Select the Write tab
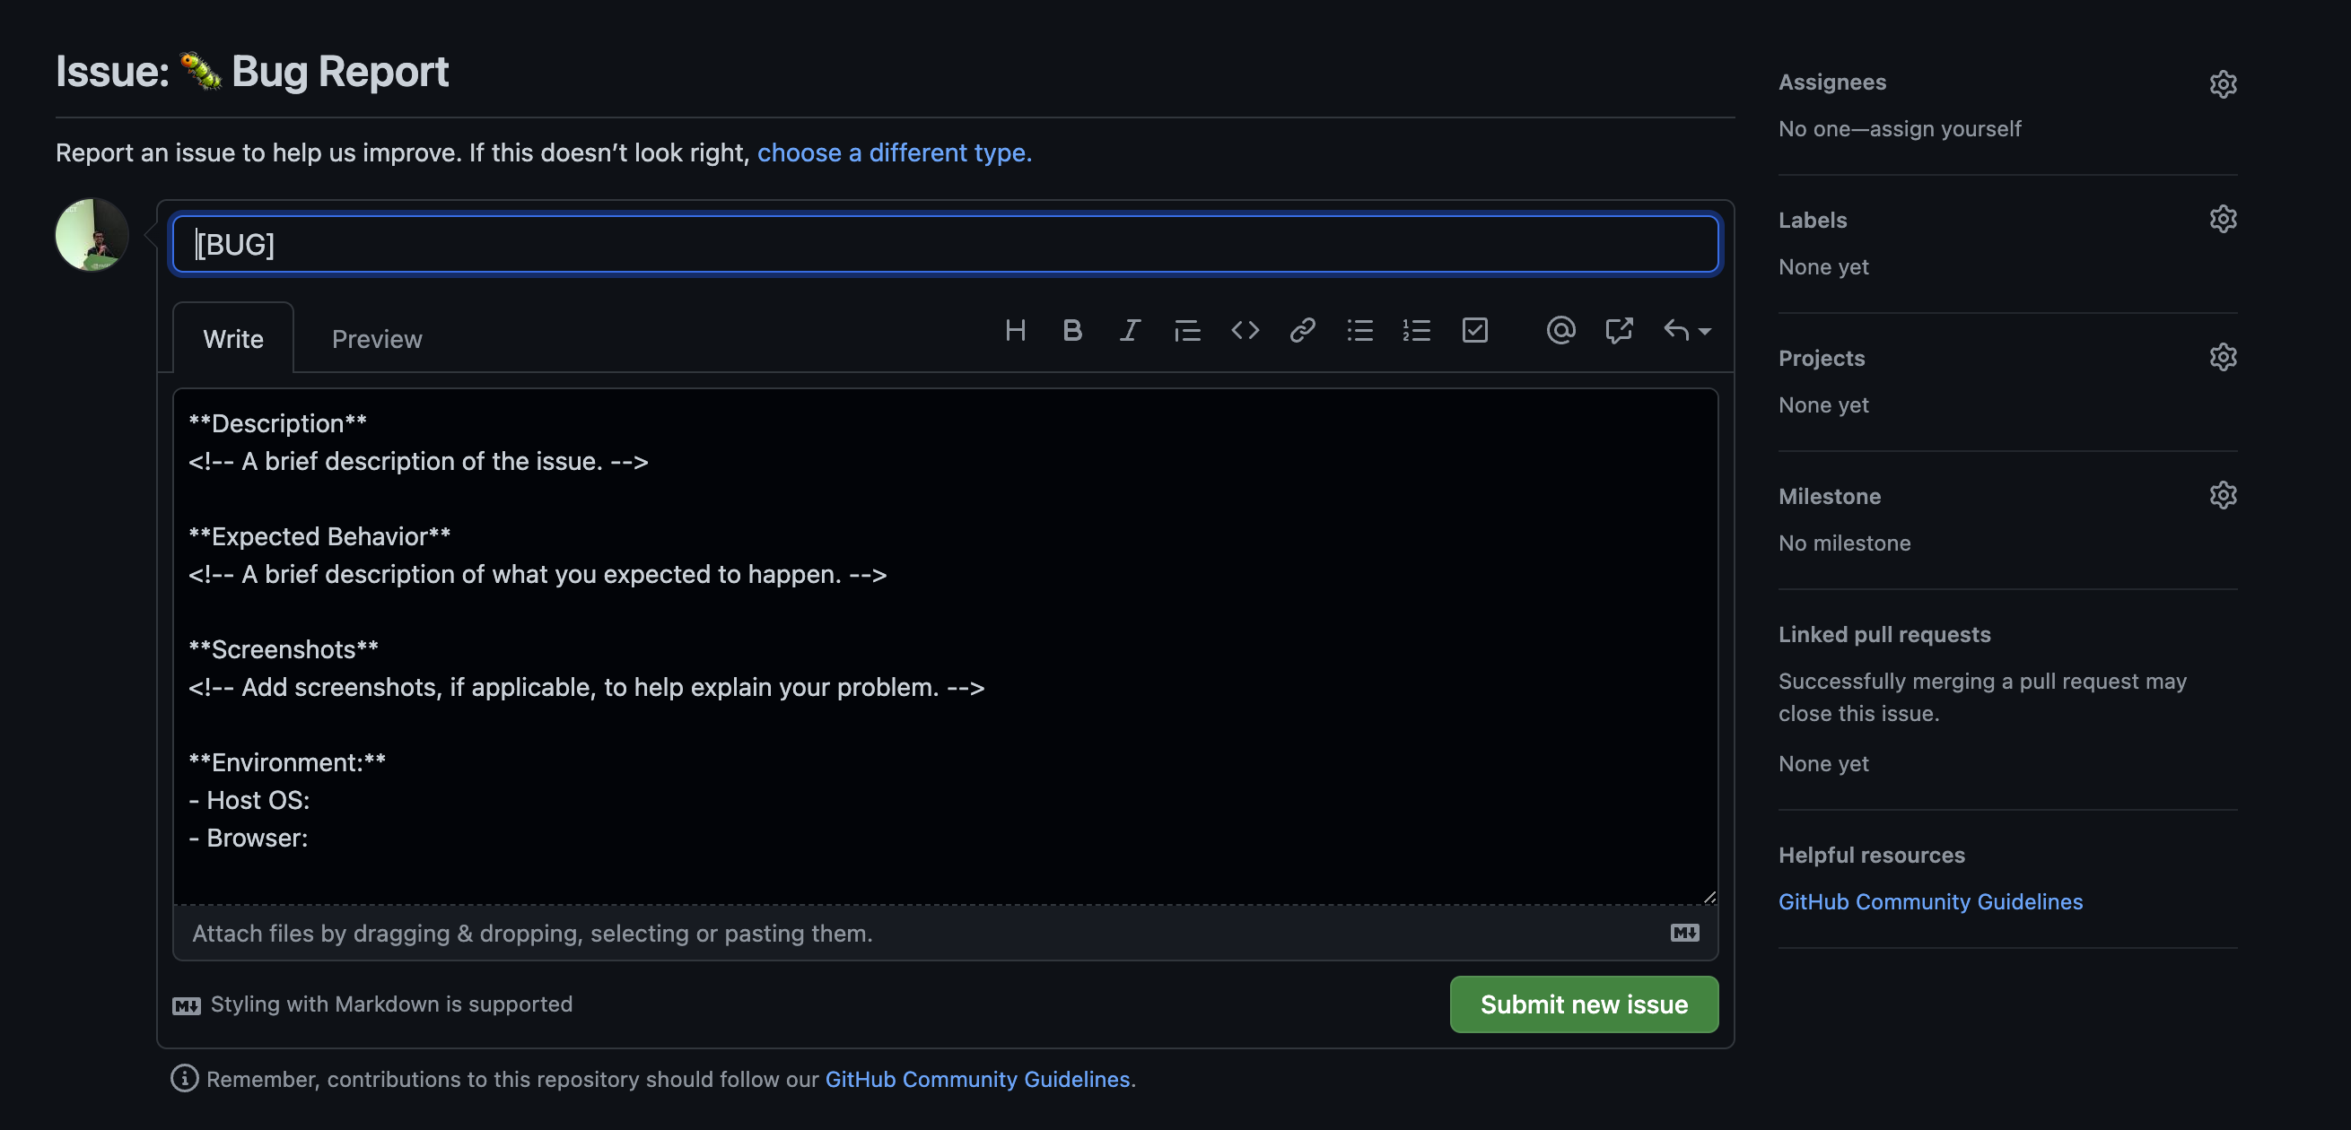The width and height of the screenshot is (2351, 1130). point(232,339)
